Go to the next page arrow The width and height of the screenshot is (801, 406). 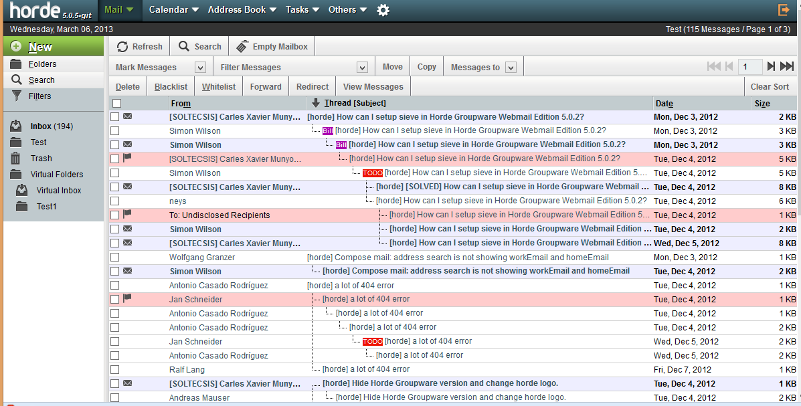click(x=772, y=66)
